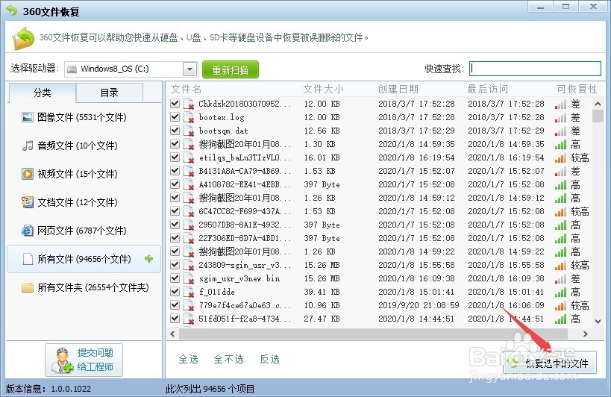
Task: Toggle checkbox for B4131A8A-CA79-4B69 file
Action: 175,170
